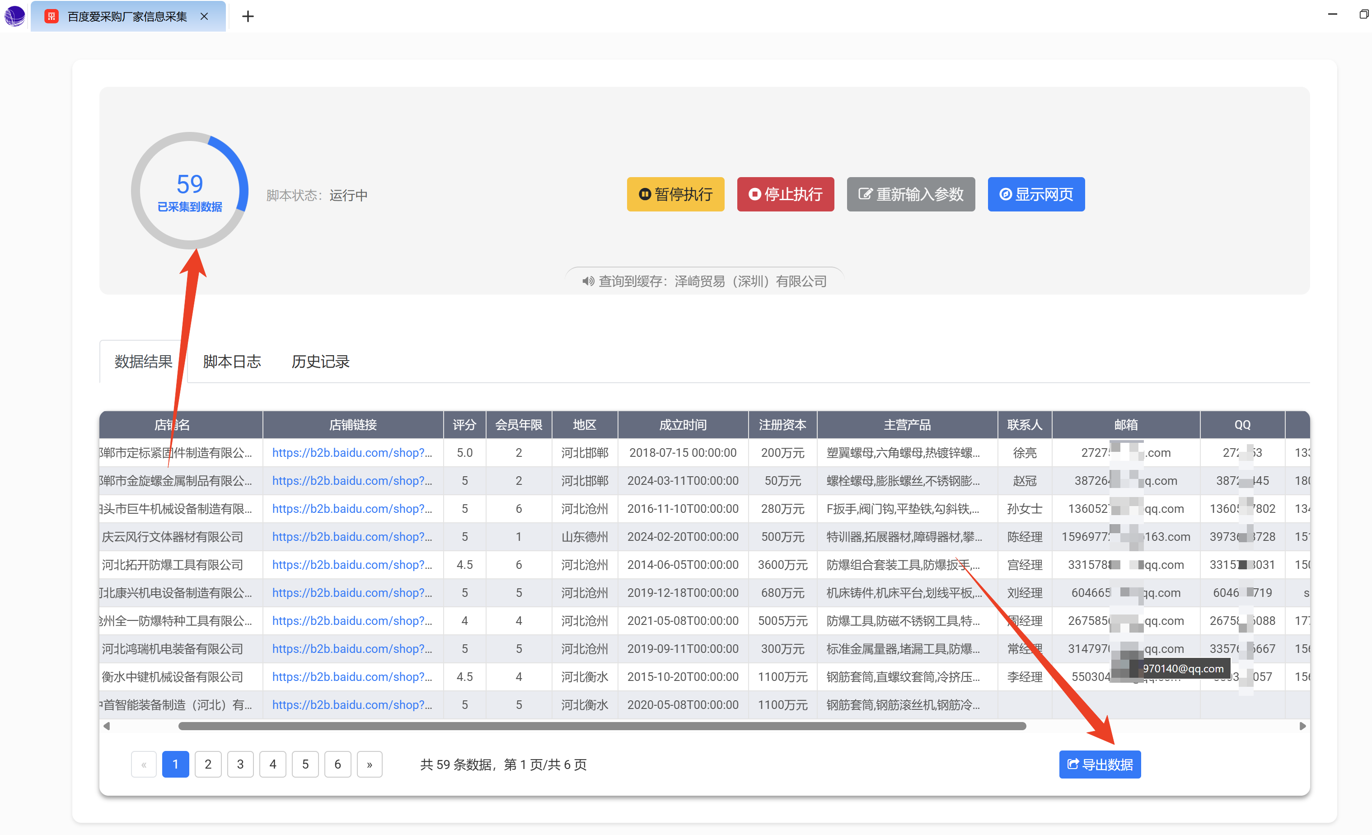This screenshot has height=835, width=1372.
Task: Click the 邮箱 column header
Action: click(x=1126, y=425)
